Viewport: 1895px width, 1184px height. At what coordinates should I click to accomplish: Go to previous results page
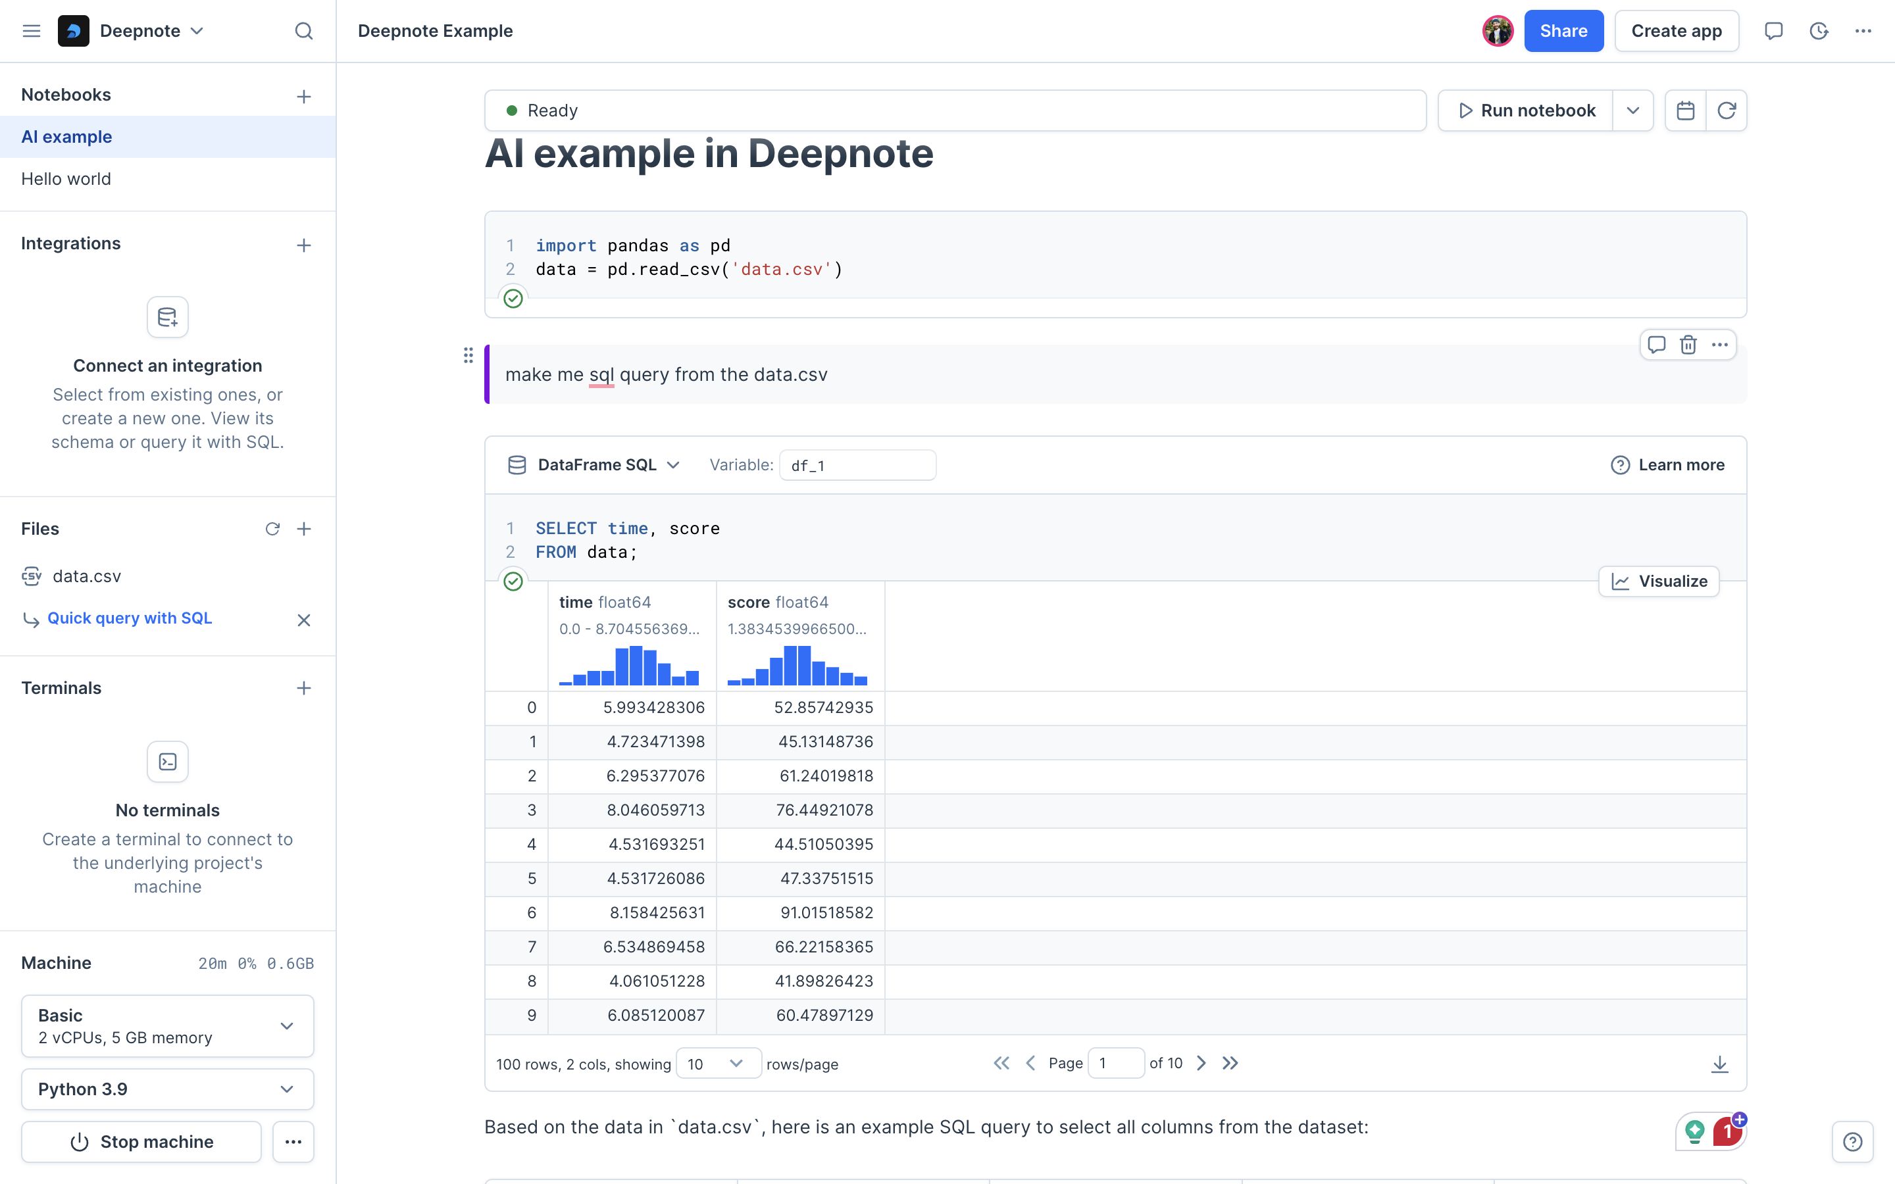(x=1030, y=1062)
